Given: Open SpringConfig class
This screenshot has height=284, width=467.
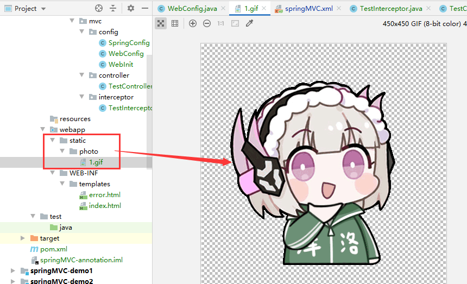Looking at the screenshot, I should [129, 43].
